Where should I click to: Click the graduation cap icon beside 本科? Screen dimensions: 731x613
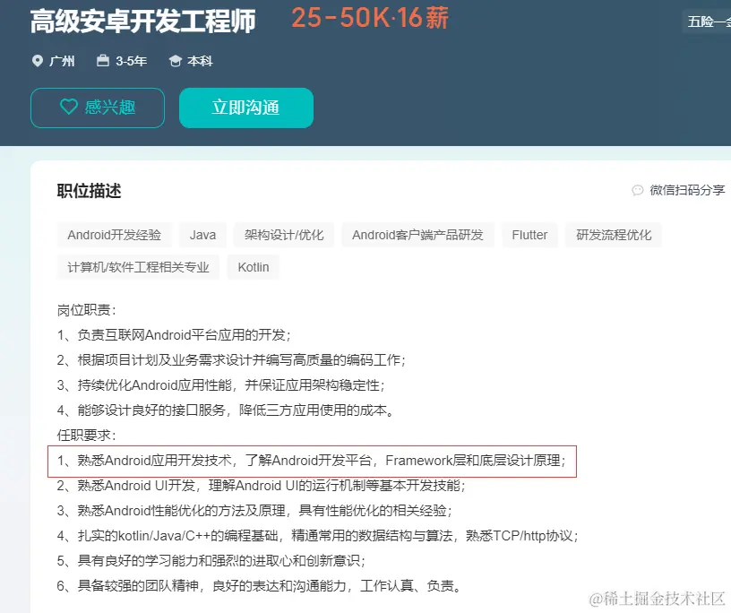point(174,61)
